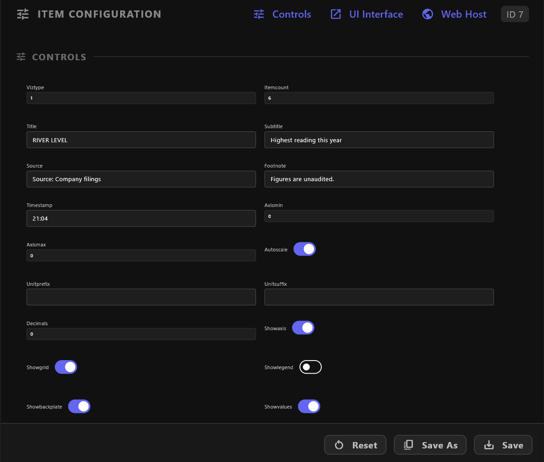Image resolution: width=544 pixels, height=462 pixels.
Task: Click the Source input field
Action: coord(141,179)
